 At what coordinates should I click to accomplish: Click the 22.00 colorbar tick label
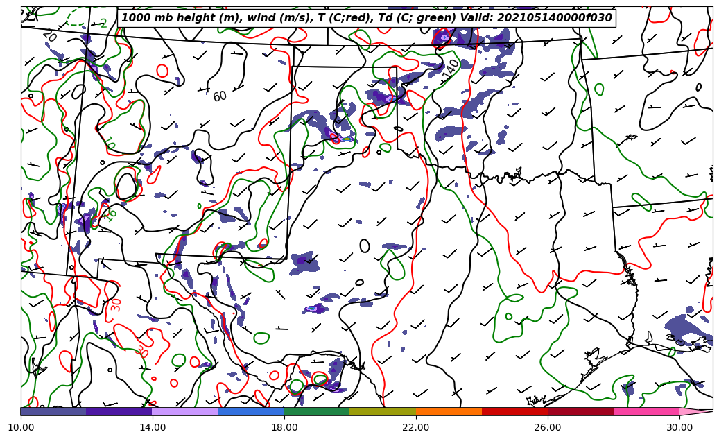[x=416, y=427]
